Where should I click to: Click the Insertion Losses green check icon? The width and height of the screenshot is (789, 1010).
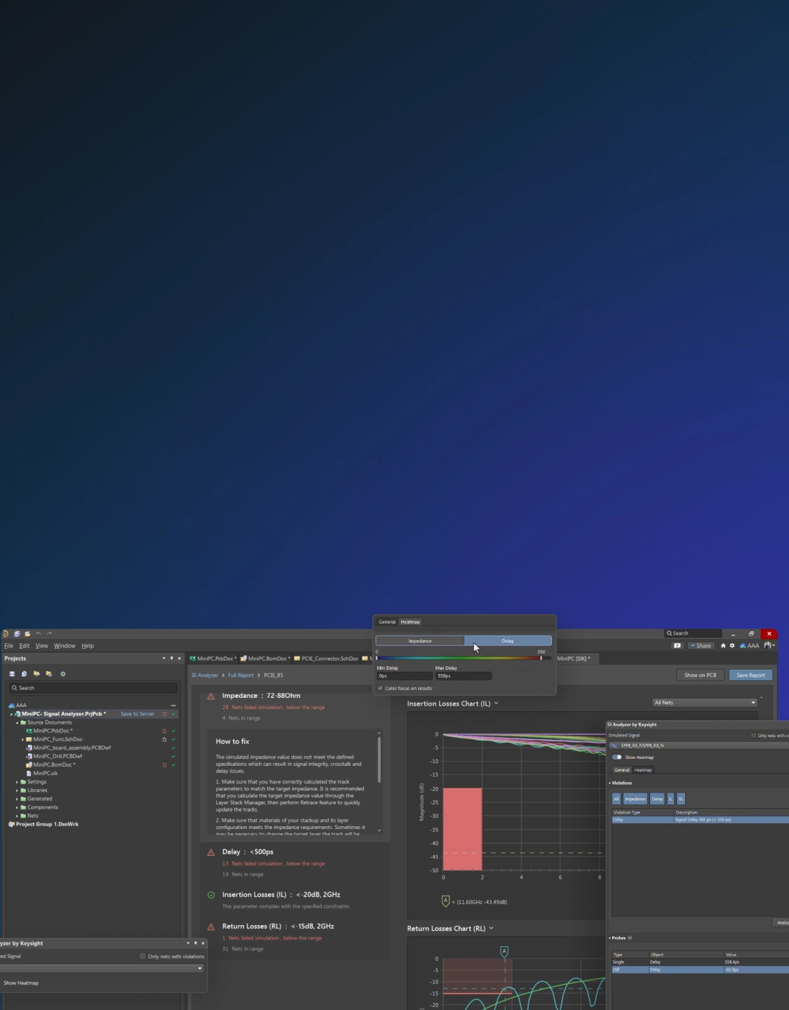pyautogui.click(x=211, y=895)
